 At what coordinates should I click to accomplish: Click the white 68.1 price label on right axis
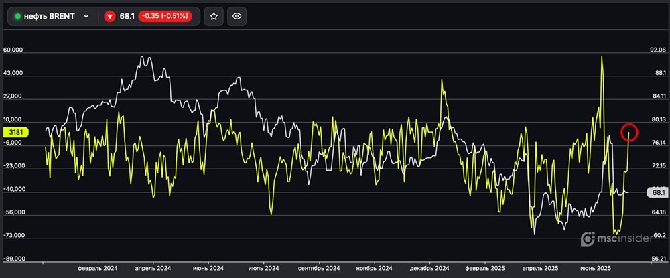coord(657,192)
